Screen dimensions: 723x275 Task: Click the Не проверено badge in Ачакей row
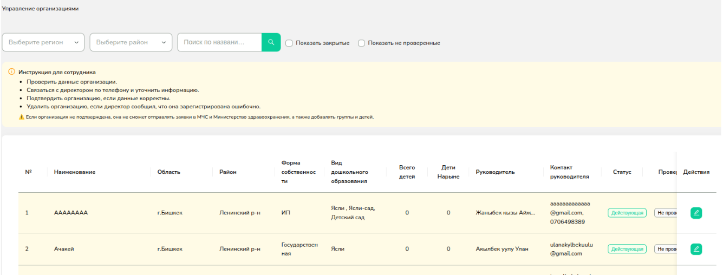[666, 249]
